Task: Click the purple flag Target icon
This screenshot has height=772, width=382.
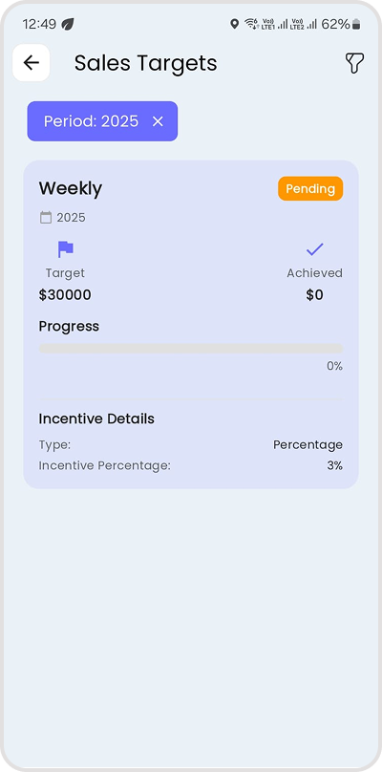Action: pos(65,249)
